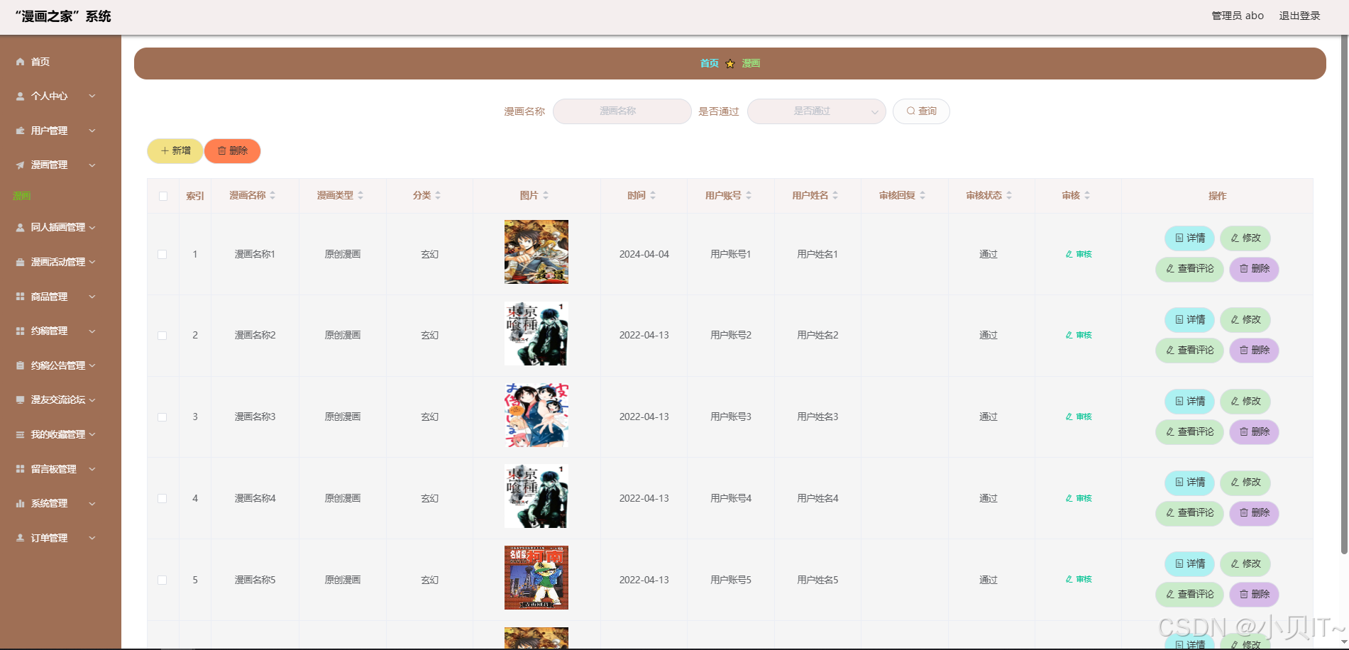Sort by 审核回复 column arrows
Viewport: 1349px width, 650px height.
click(923, 195)
